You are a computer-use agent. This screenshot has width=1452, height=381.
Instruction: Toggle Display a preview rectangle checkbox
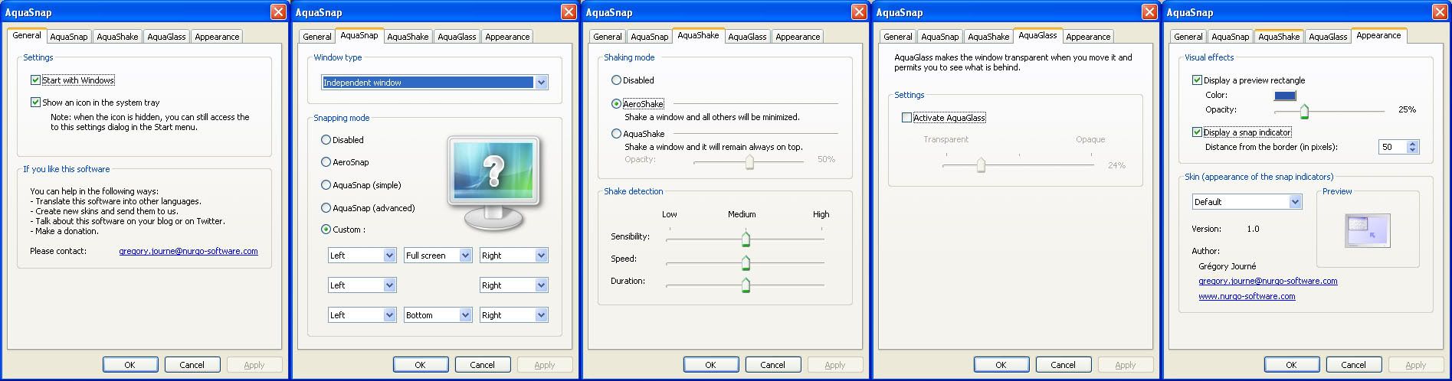[x=1197, y=80]
